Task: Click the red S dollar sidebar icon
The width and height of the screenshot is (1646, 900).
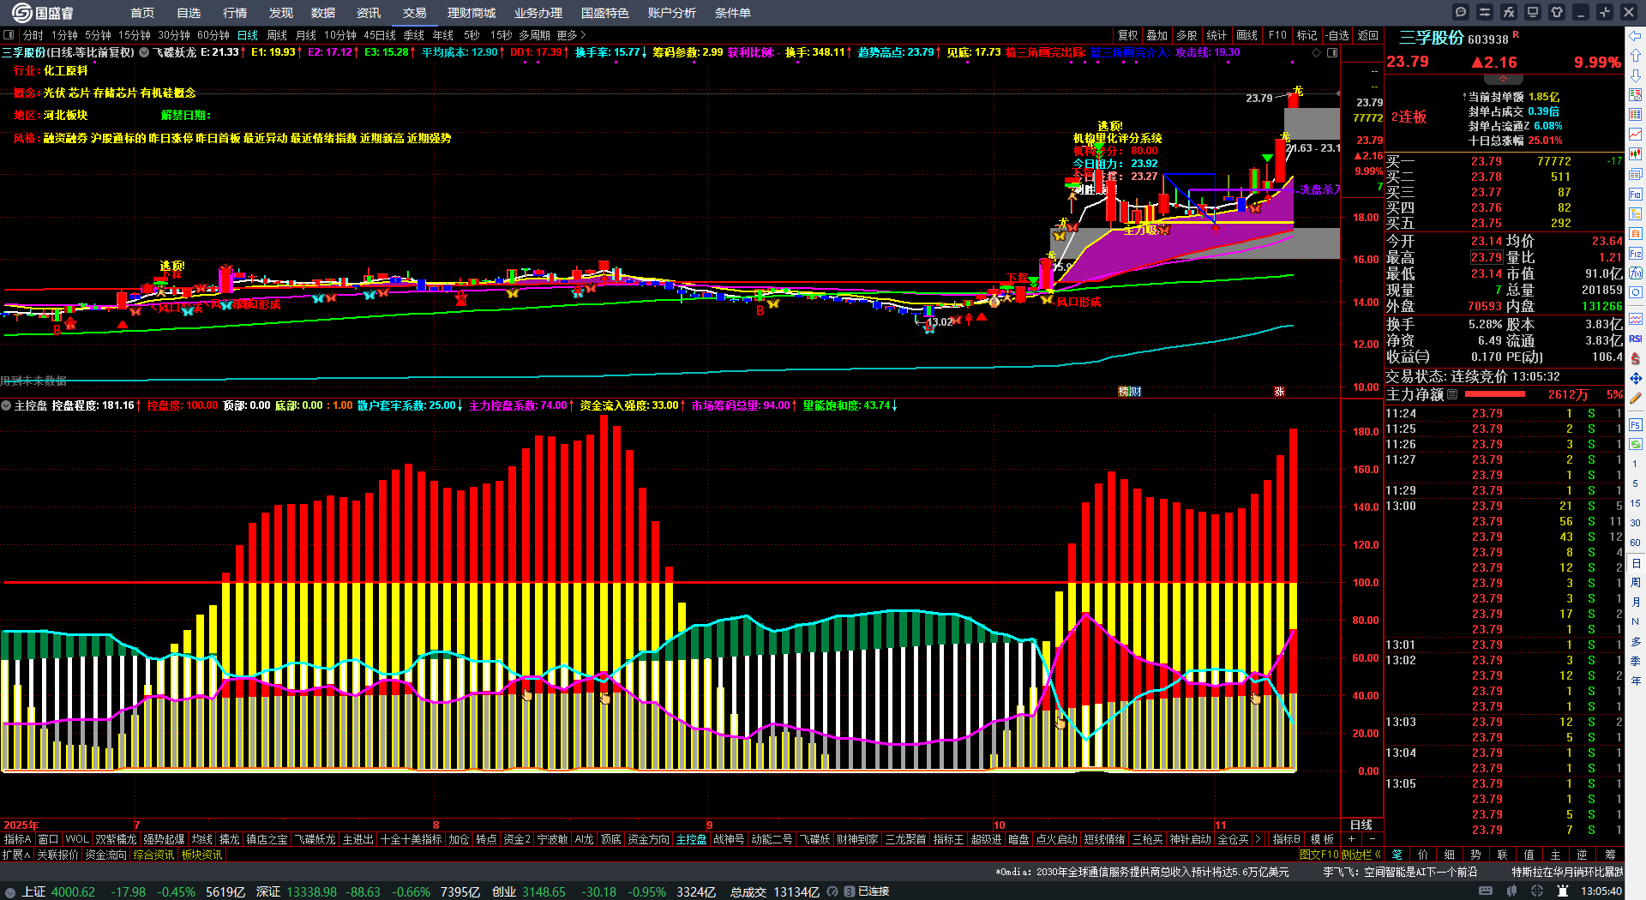Action: (x=1636, y=358)
